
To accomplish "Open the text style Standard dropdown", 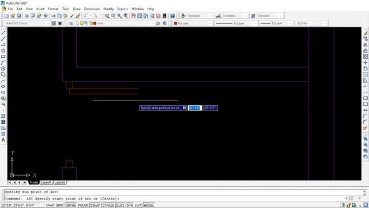I will point(200,16).
